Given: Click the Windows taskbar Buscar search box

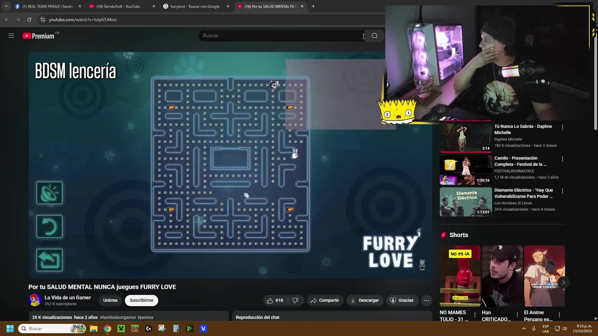Looking at the screenshot, I should [52, 329].
